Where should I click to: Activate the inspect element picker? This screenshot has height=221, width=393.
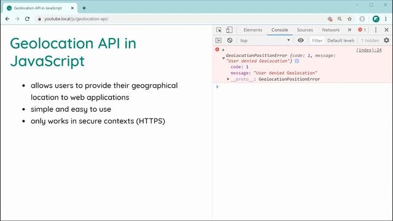(219, 30)
